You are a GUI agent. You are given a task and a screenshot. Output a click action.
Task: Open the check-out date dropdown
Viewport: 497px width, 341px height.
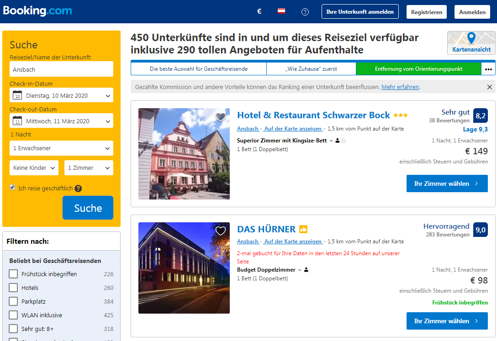[62, 121]
